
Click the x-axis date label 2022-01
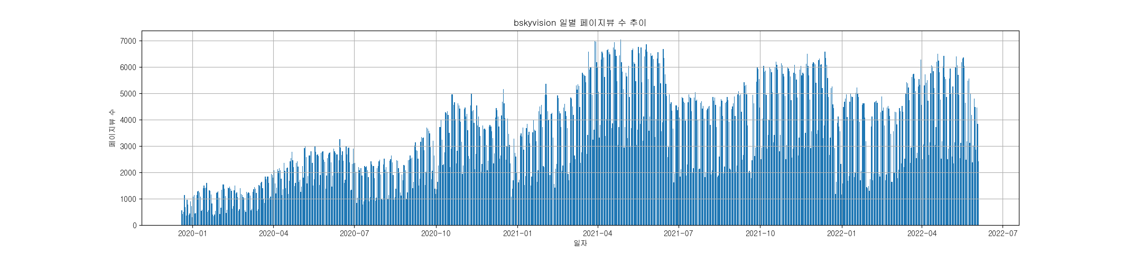click(x=841, y=233)
